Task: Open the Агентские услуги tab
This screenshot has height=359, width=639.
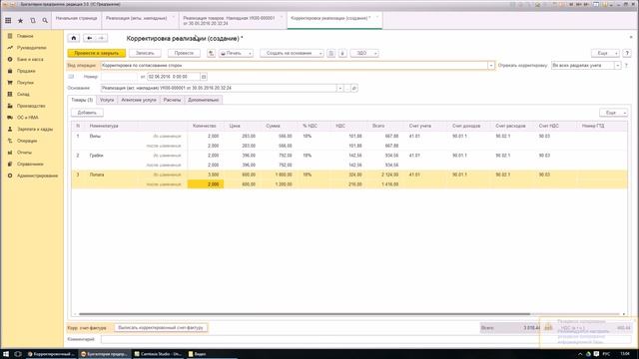Action: [x=139, y=100]
